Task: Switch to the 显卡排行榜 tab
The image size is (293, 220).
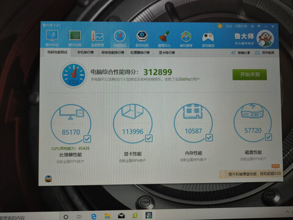Action: [x=167, y=53]
